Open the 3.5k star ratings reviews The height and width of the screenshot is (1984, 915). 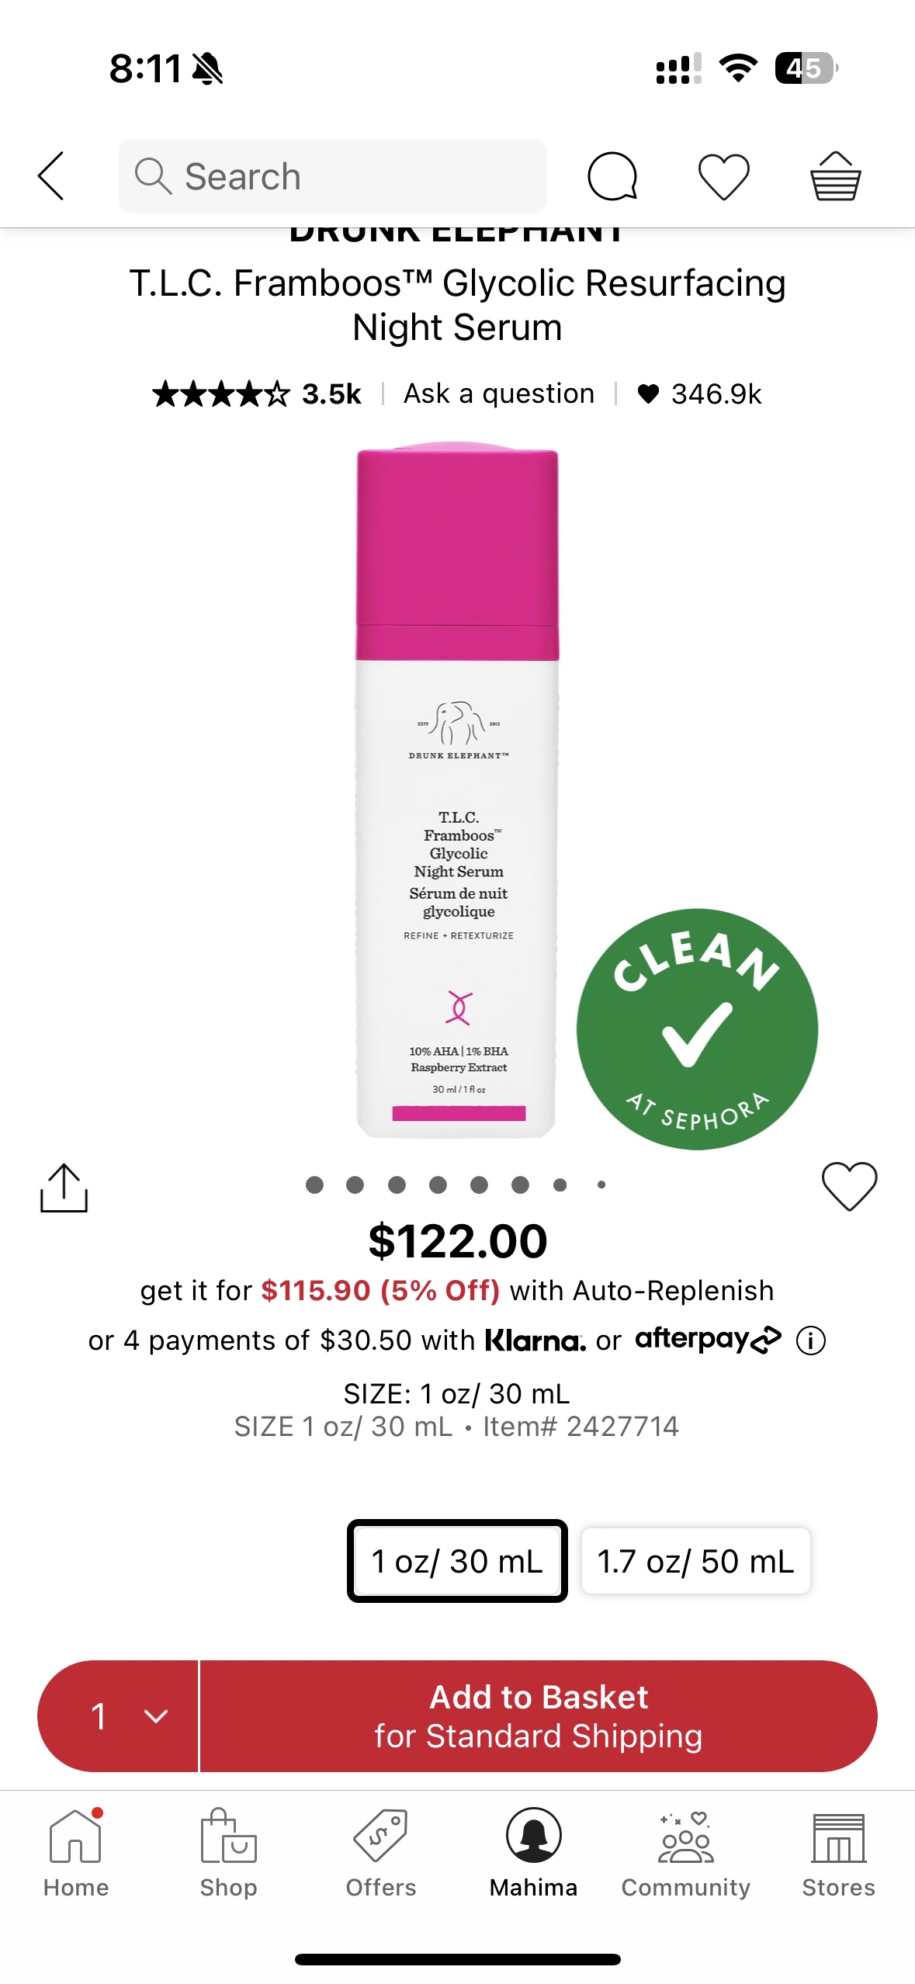[257, 394]
